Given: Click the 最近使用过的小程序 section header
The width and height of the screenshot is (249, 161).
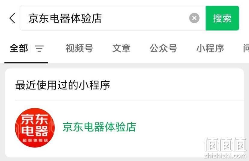Looking at the screenshot, I should [x=63, y=85].
